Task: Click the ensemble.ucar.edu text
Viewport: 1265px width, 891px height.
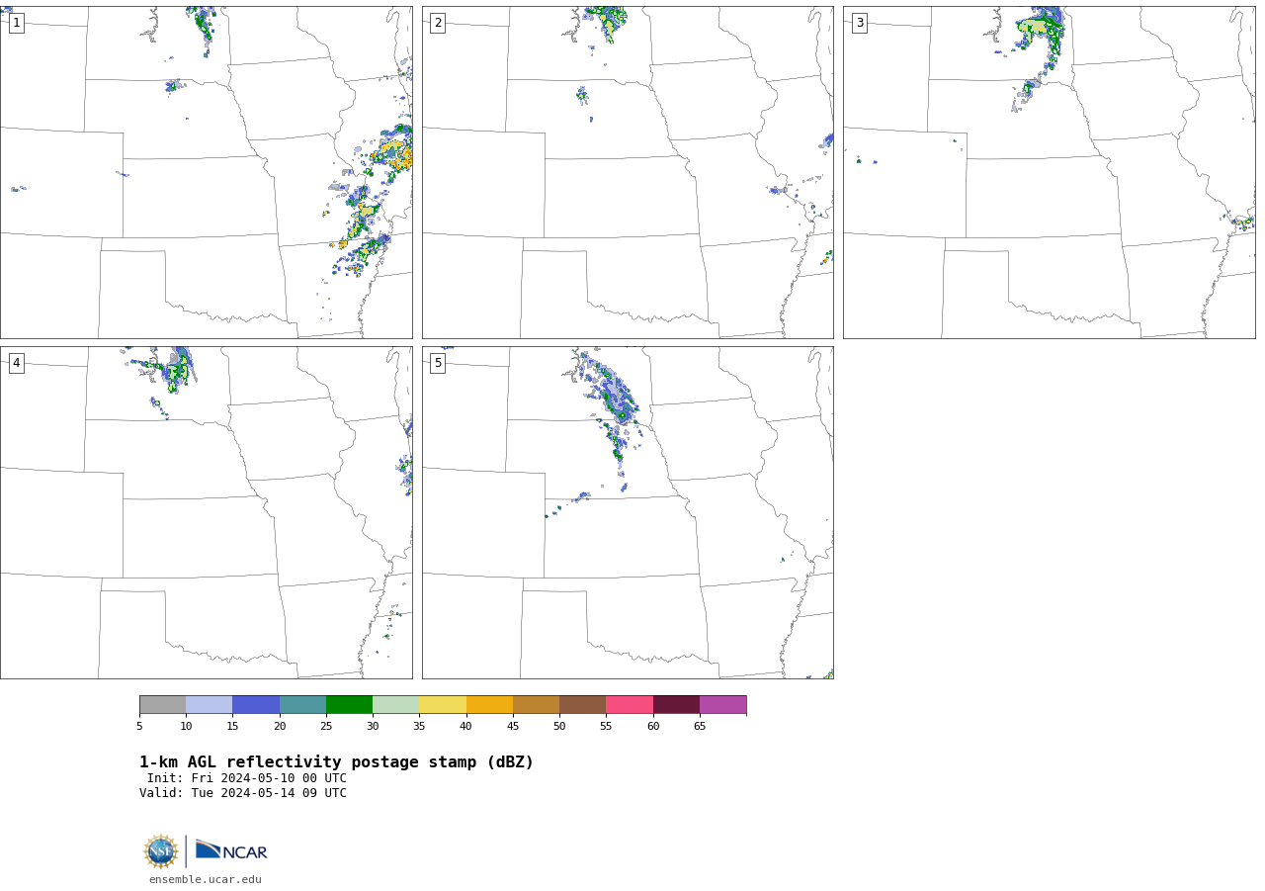Action: [x=206, y=879]
